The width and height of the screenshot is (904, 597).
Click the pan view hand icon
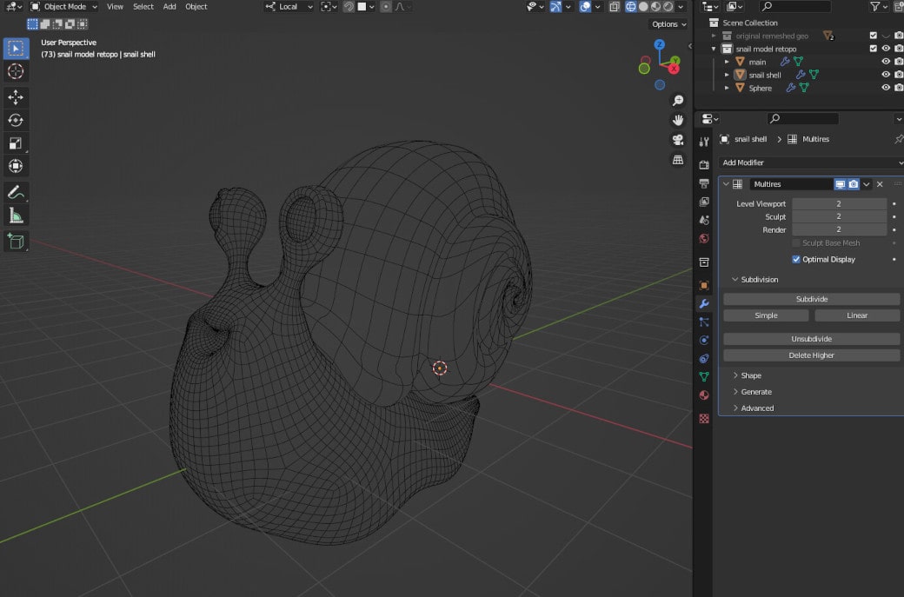678,121
